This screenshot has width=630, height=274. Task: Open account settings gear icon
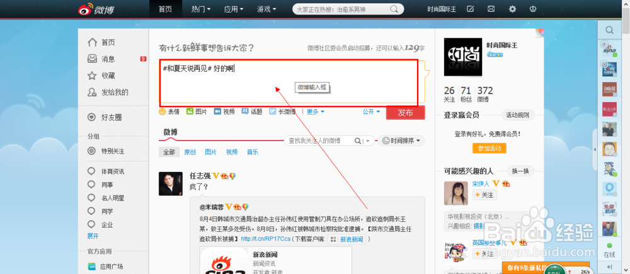click(512, 9)
